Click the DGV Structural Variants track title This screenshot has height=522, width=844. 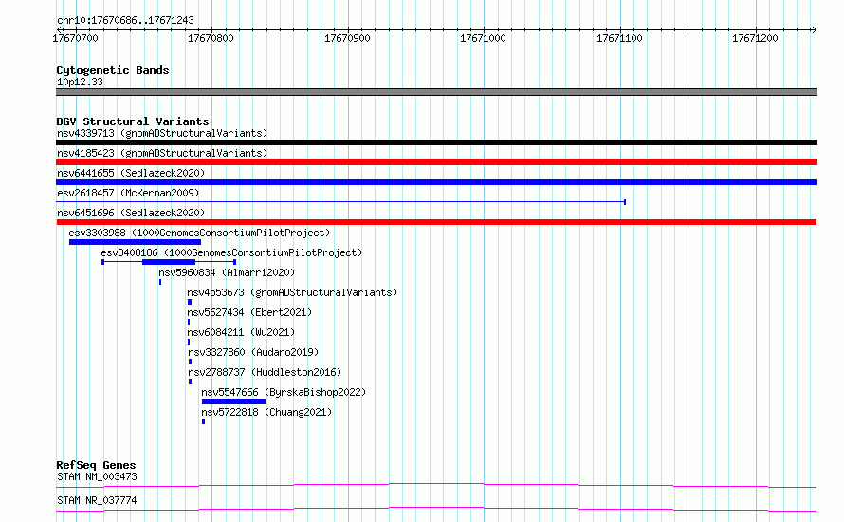[x=133, y=121]
